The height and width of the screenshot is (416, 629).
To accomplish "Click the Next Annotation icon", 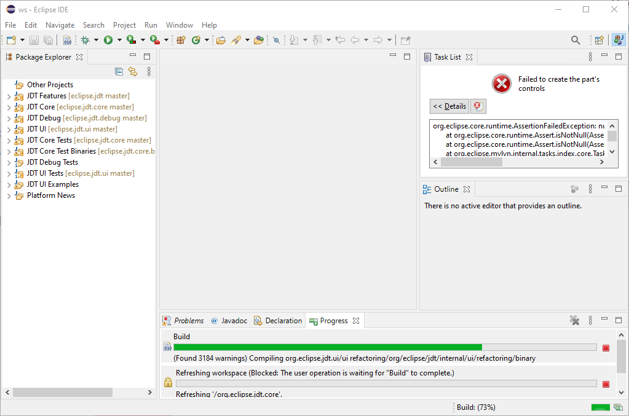I will (294, 40).
